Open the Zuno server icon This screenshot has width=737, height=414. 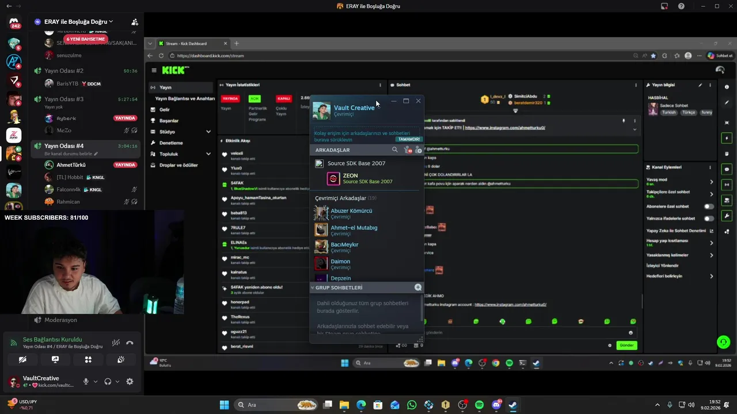click(14, 135)
